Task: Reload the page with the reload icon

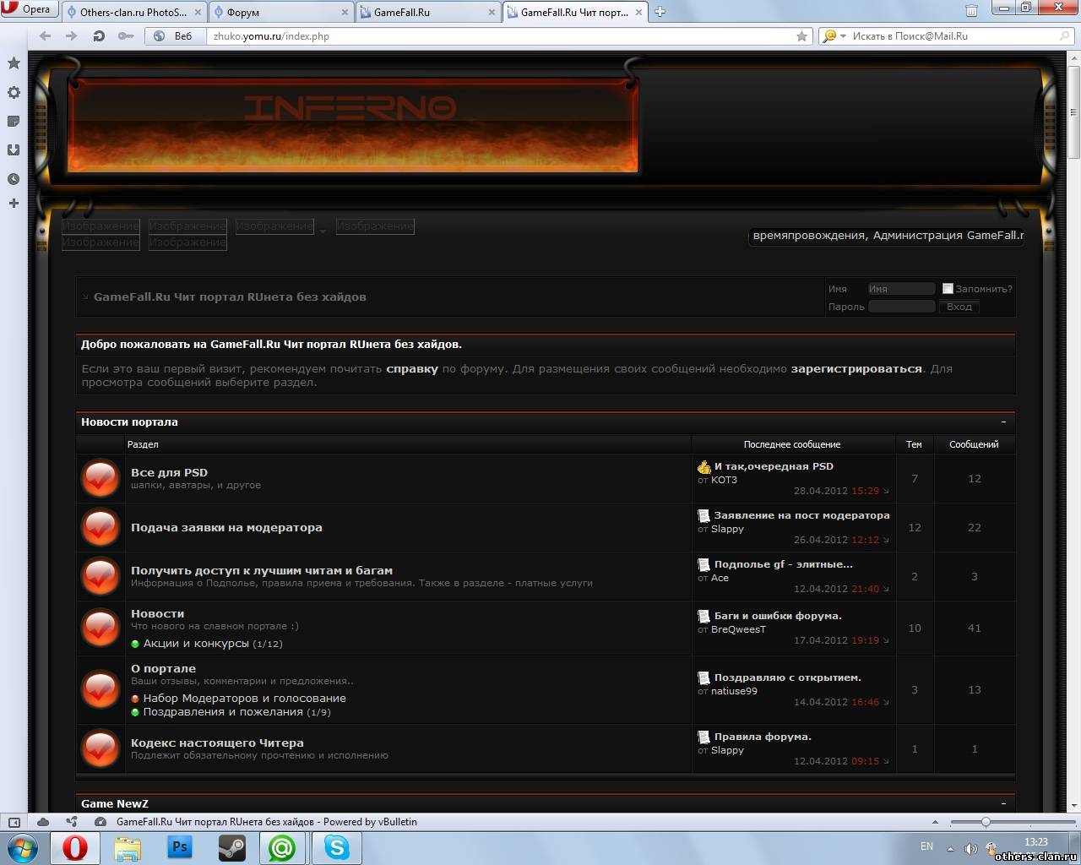Action: tap(99, 36)
